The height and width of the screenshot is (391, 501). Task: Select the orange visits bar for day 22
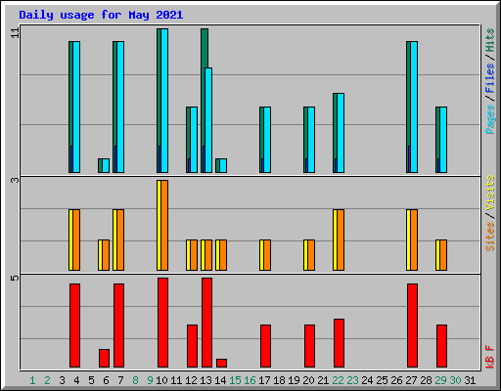tap(341, 240)
